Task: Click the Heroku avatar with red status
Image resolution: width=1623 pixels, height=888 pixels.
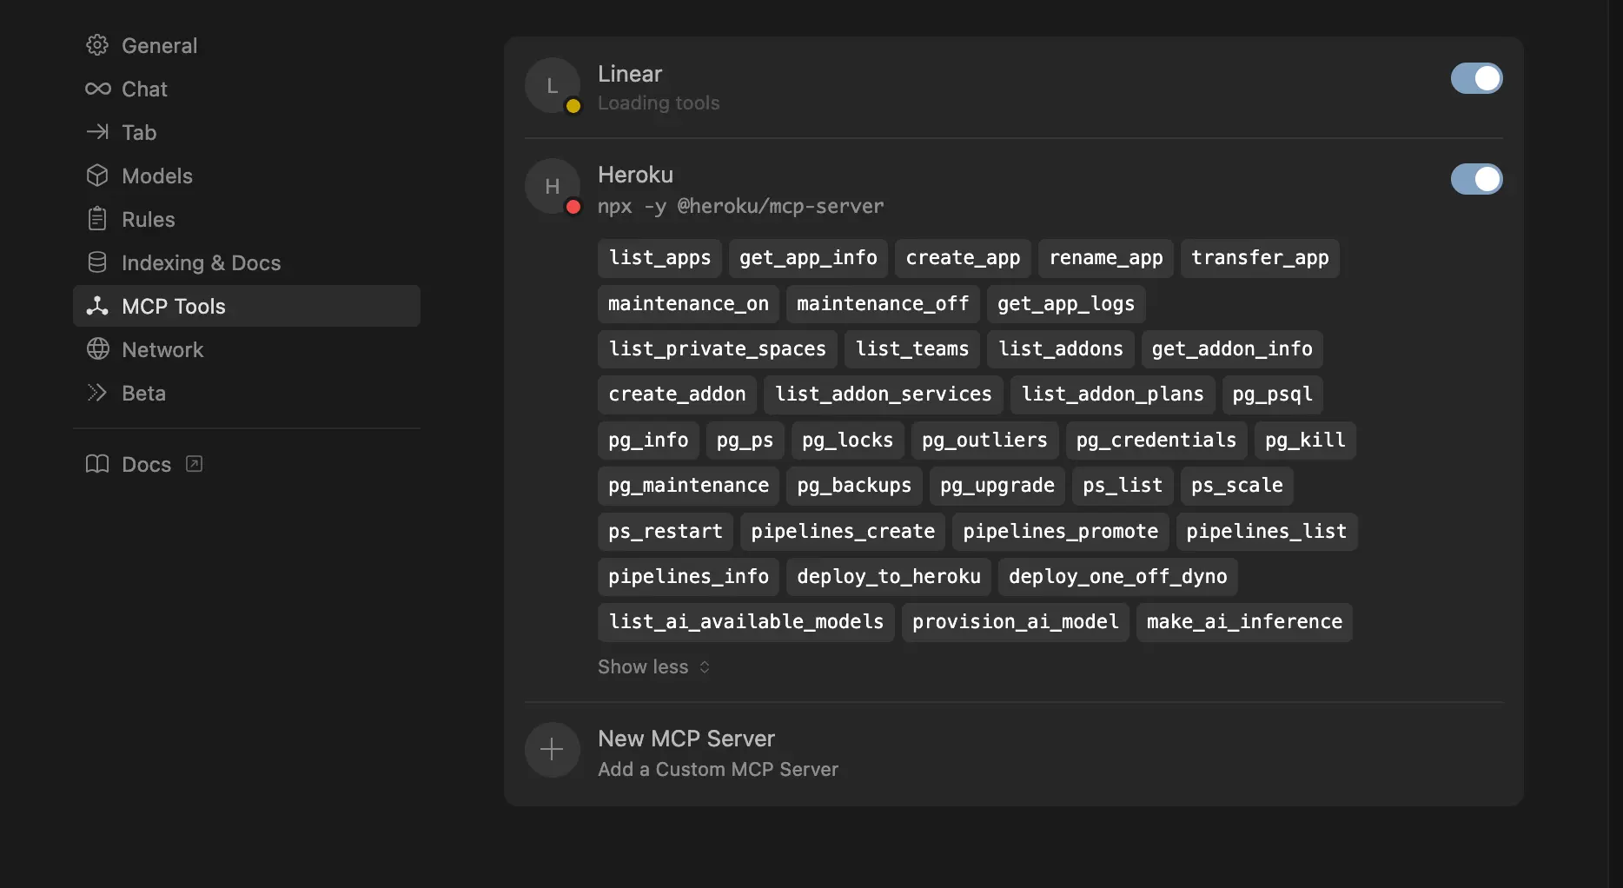Action: pyautogui.click(x=552, y=186)
